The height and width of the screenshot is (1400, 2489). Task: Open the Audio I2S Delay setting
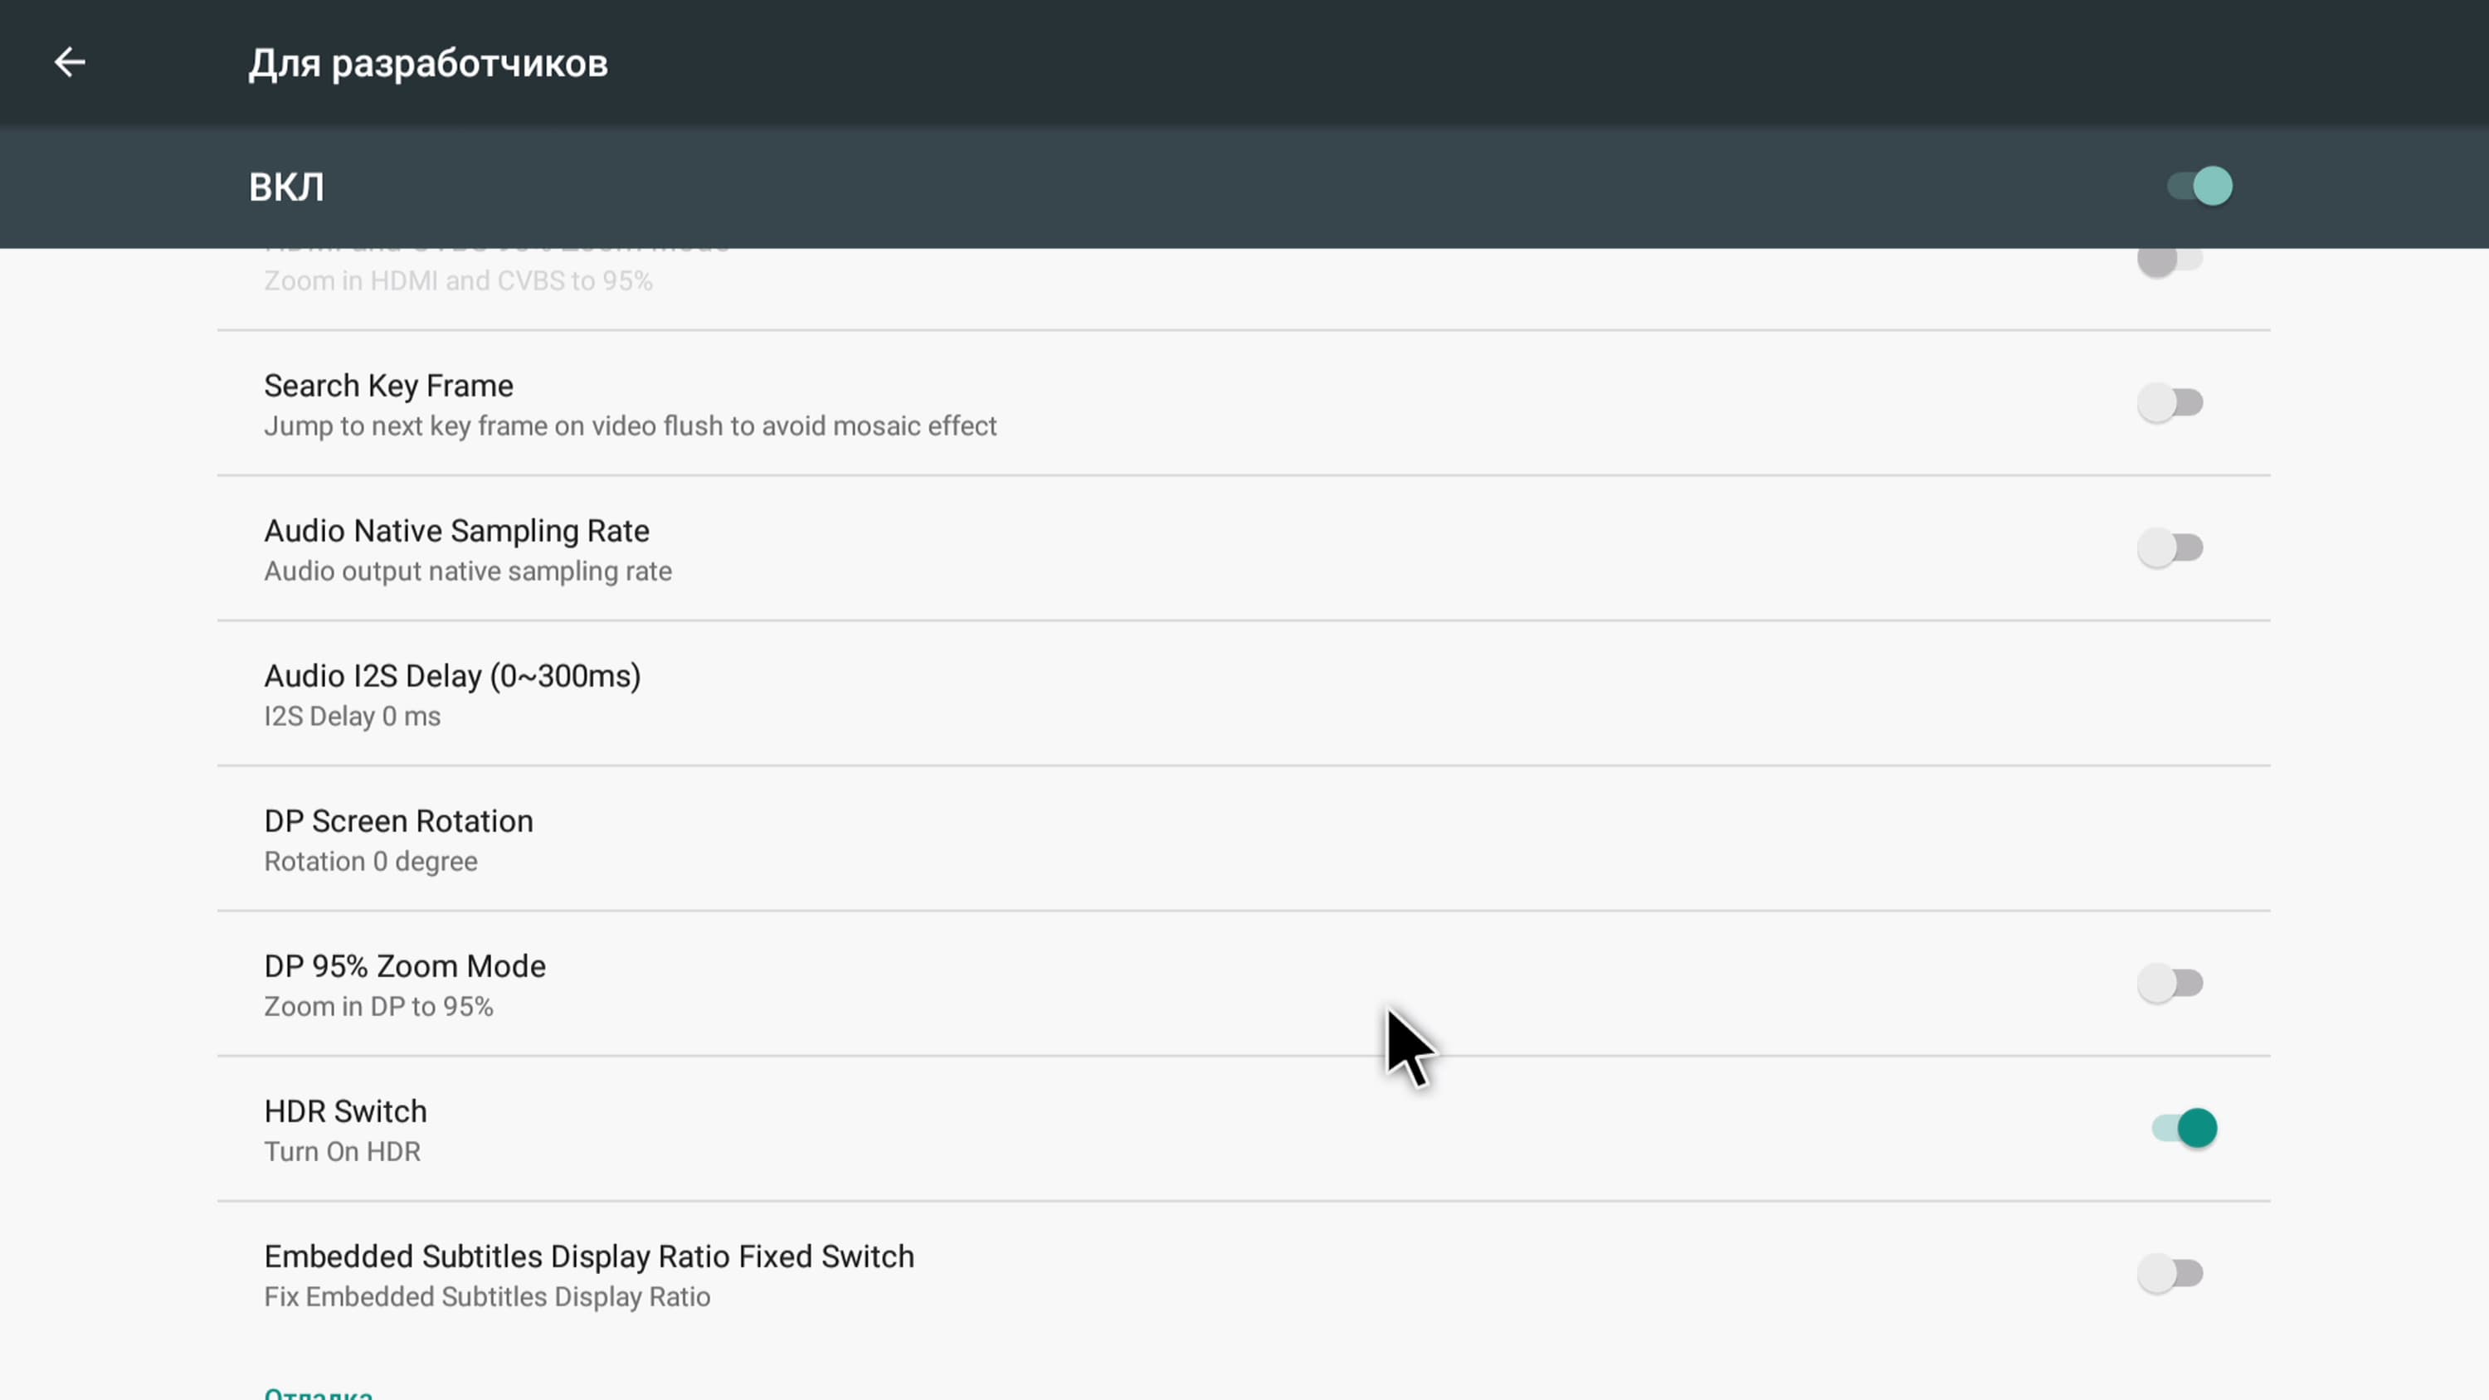click(x=452, y=676)
